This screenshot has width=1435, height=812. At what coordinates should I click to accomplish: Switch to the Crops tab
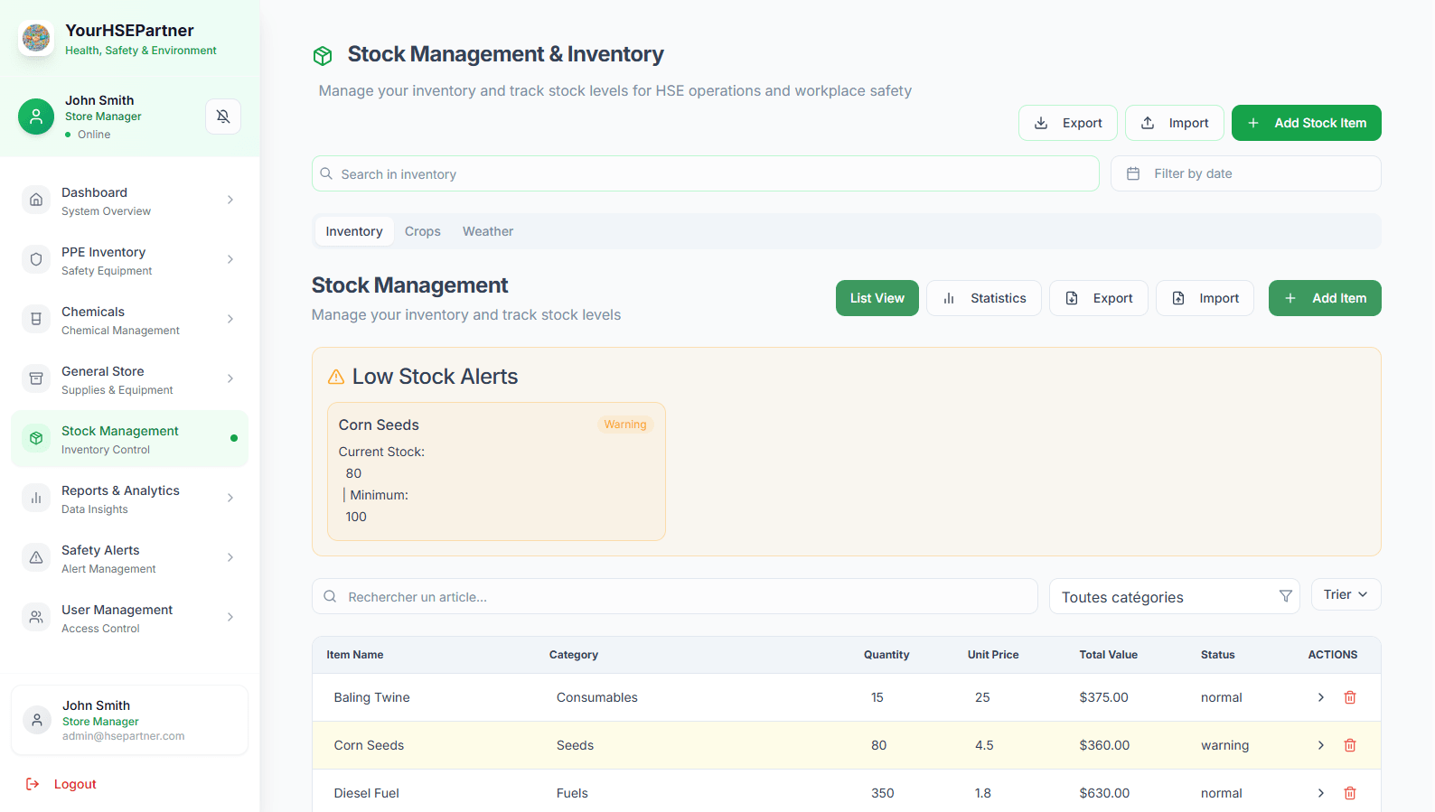coord(422,231)
